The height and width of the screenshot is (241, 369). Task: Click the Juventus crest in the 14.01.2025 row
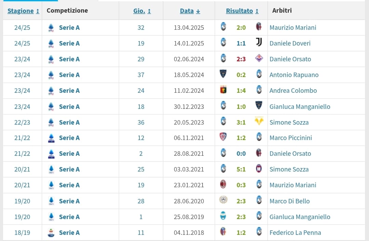(259, 42)
